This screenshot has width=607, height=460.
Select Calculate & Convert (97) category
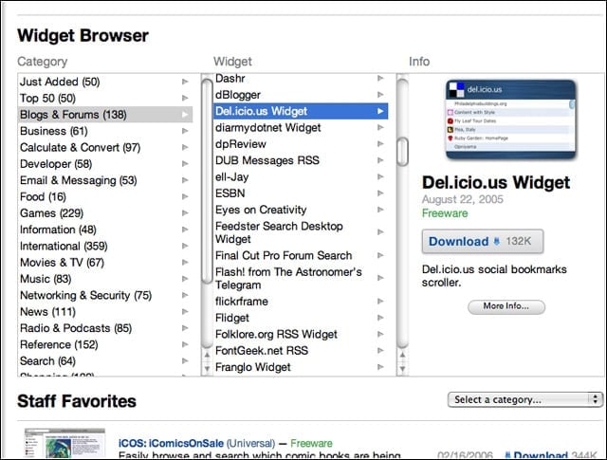(105, 148)
